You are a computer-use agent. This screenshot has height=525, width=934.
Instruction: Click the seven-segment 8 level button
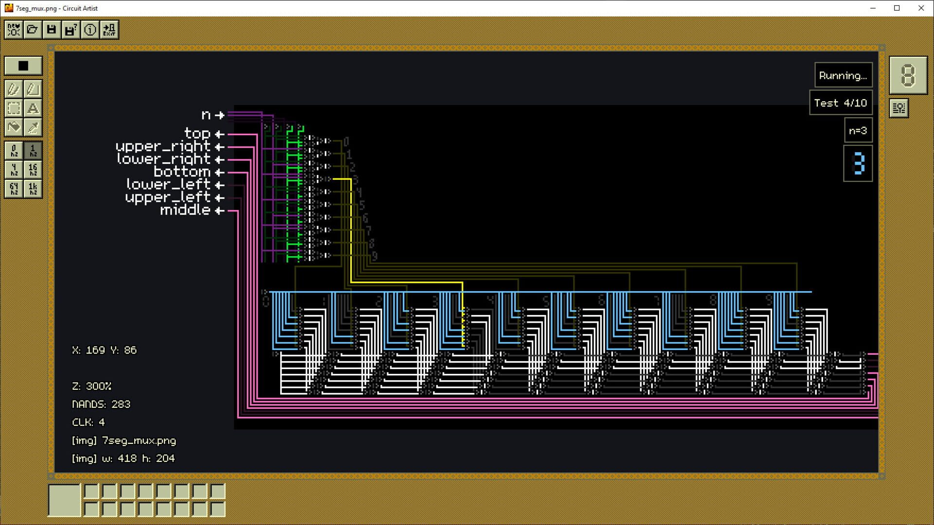908,75
